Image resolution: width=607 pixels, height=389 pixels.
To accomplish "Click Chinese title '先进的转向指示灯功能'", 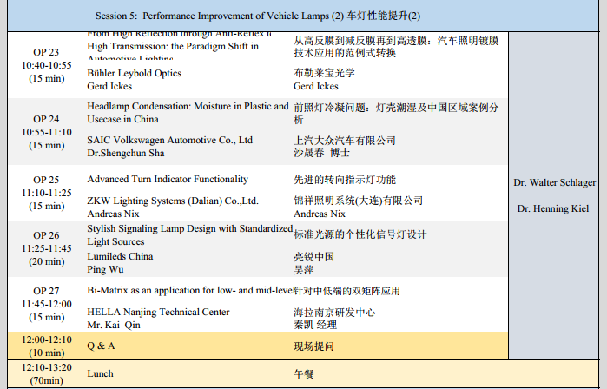I will coord(345,180).
